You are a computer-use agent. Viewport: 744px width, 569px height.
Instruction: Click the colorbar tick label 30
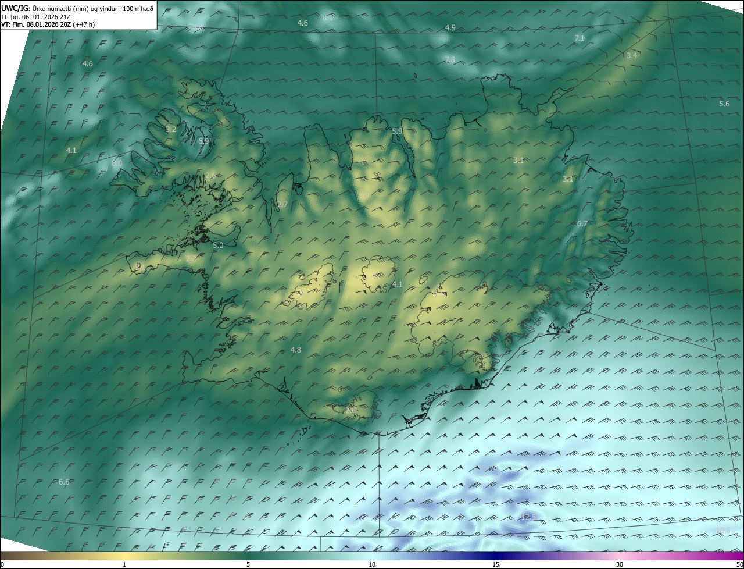[x=620, y=564]
